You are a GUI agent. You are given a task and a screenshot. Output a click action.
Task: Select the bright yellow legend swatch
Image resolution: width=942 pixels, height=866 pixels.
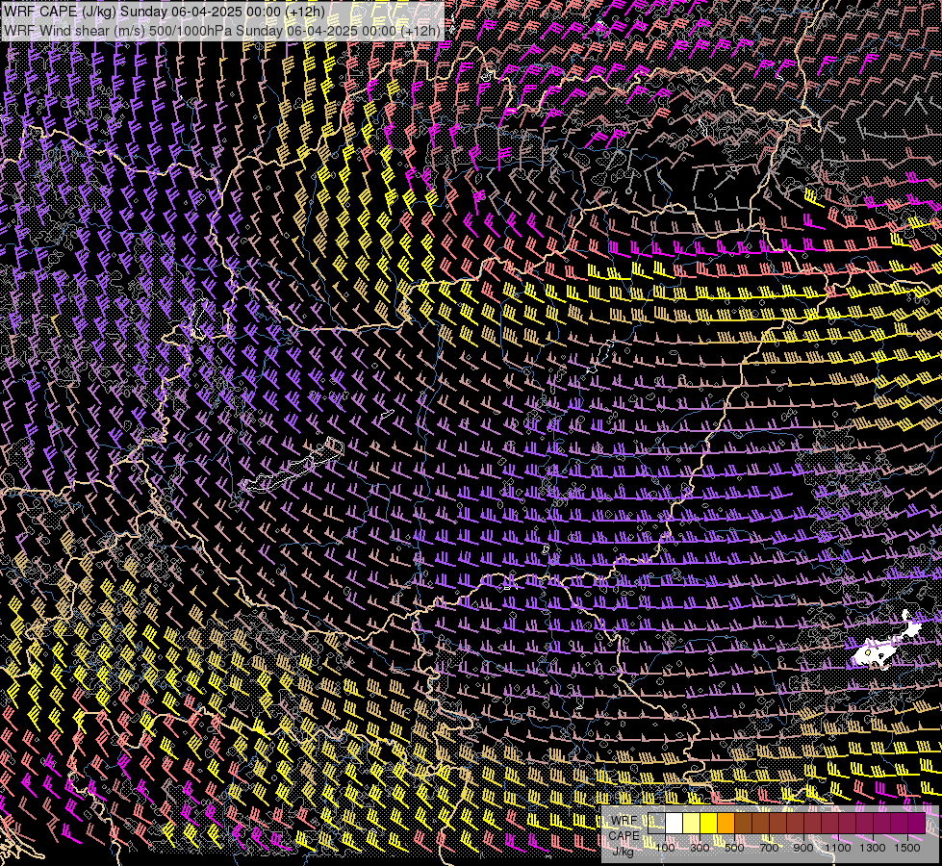point(709,824)
